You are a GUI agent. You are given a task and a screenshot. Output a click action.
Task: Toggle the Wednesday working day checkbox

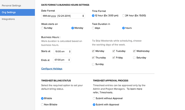pyautogui.click(x=134, y=51)
